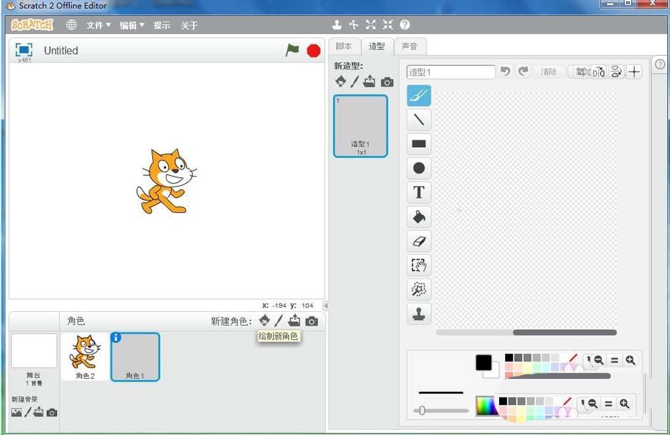Select the Grow sprite tool

tap(371, 25)
